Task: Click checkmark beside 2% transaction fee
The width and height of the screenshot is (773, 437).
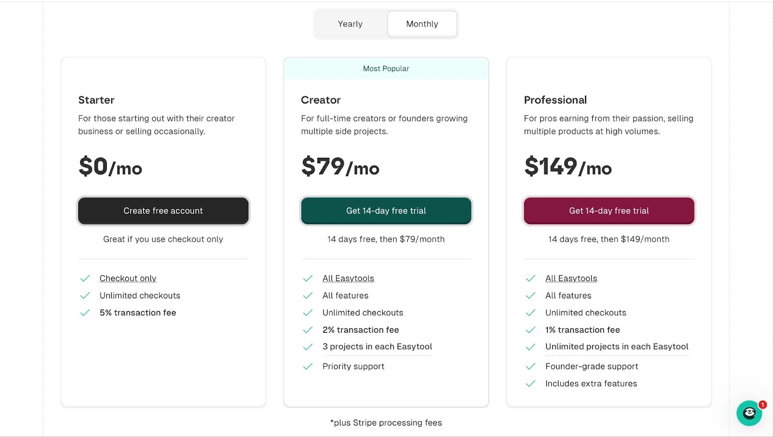Action: click(x=308, y=330)
